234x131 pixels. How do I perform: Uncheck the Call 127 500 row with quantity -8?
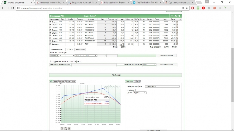click(50, 22)
